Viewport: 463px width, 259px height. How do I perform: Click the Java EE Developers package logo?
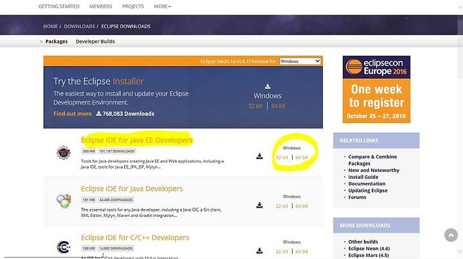(x=64, y=153)
